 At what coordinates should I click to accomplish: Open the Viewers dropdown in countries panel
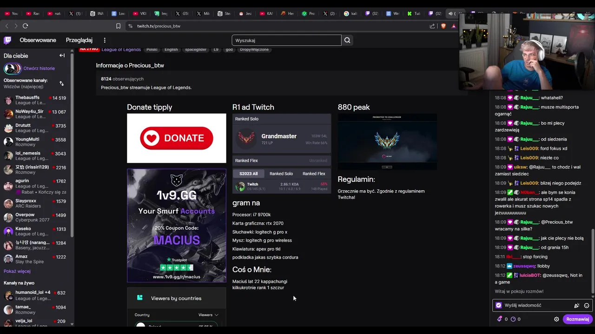click(208, 315)
